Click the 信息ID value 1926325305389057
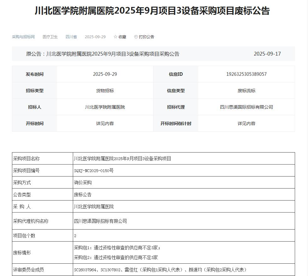308x276 pixels. pyautogui.click(x=246, y=74)
